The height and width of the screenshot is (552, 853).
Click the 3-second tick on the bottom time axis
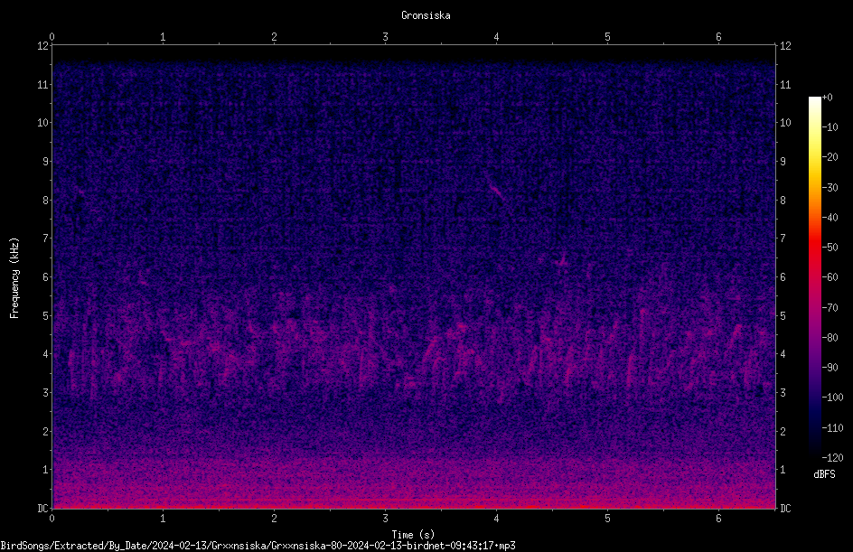pos(385,519)
